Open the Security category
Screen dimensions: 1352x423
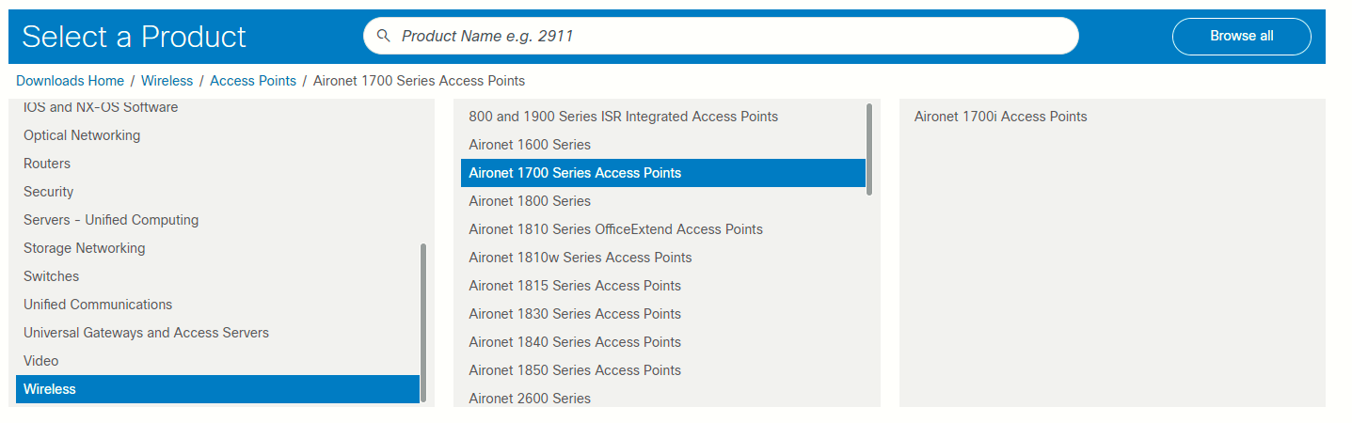point(48,192)
